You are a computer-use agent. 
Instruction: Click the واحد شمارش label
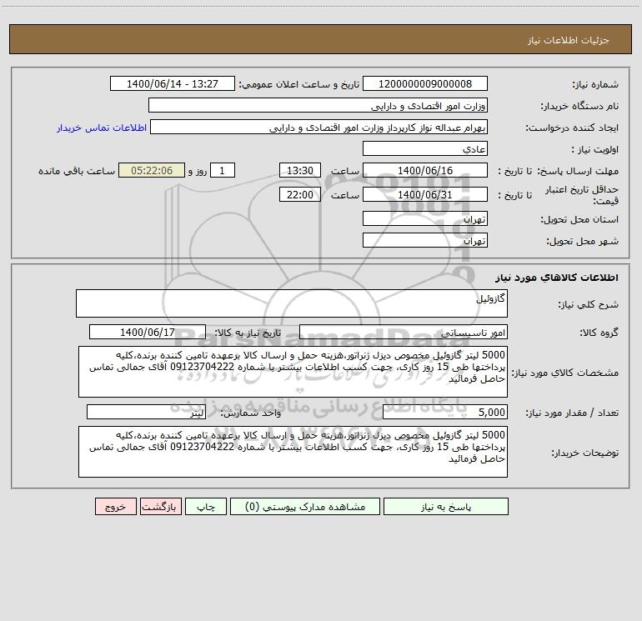(251, 413)
